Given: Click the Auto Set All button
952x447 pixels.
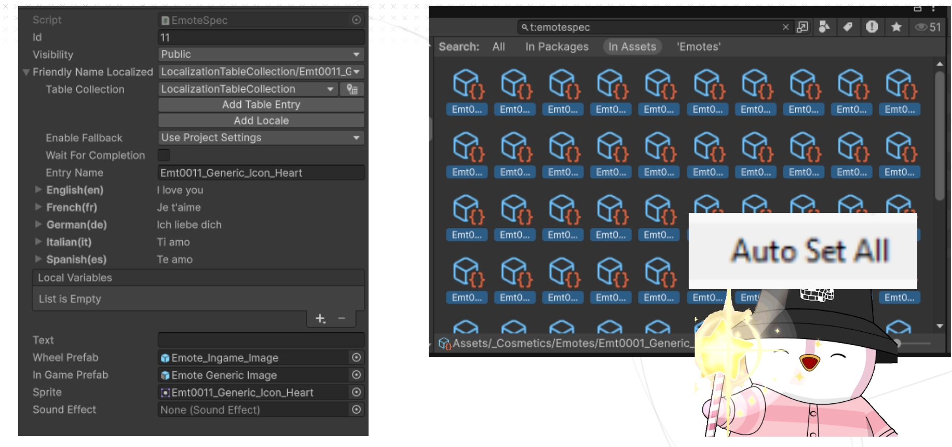Looking at the screenshot, I should click(803, 251).
